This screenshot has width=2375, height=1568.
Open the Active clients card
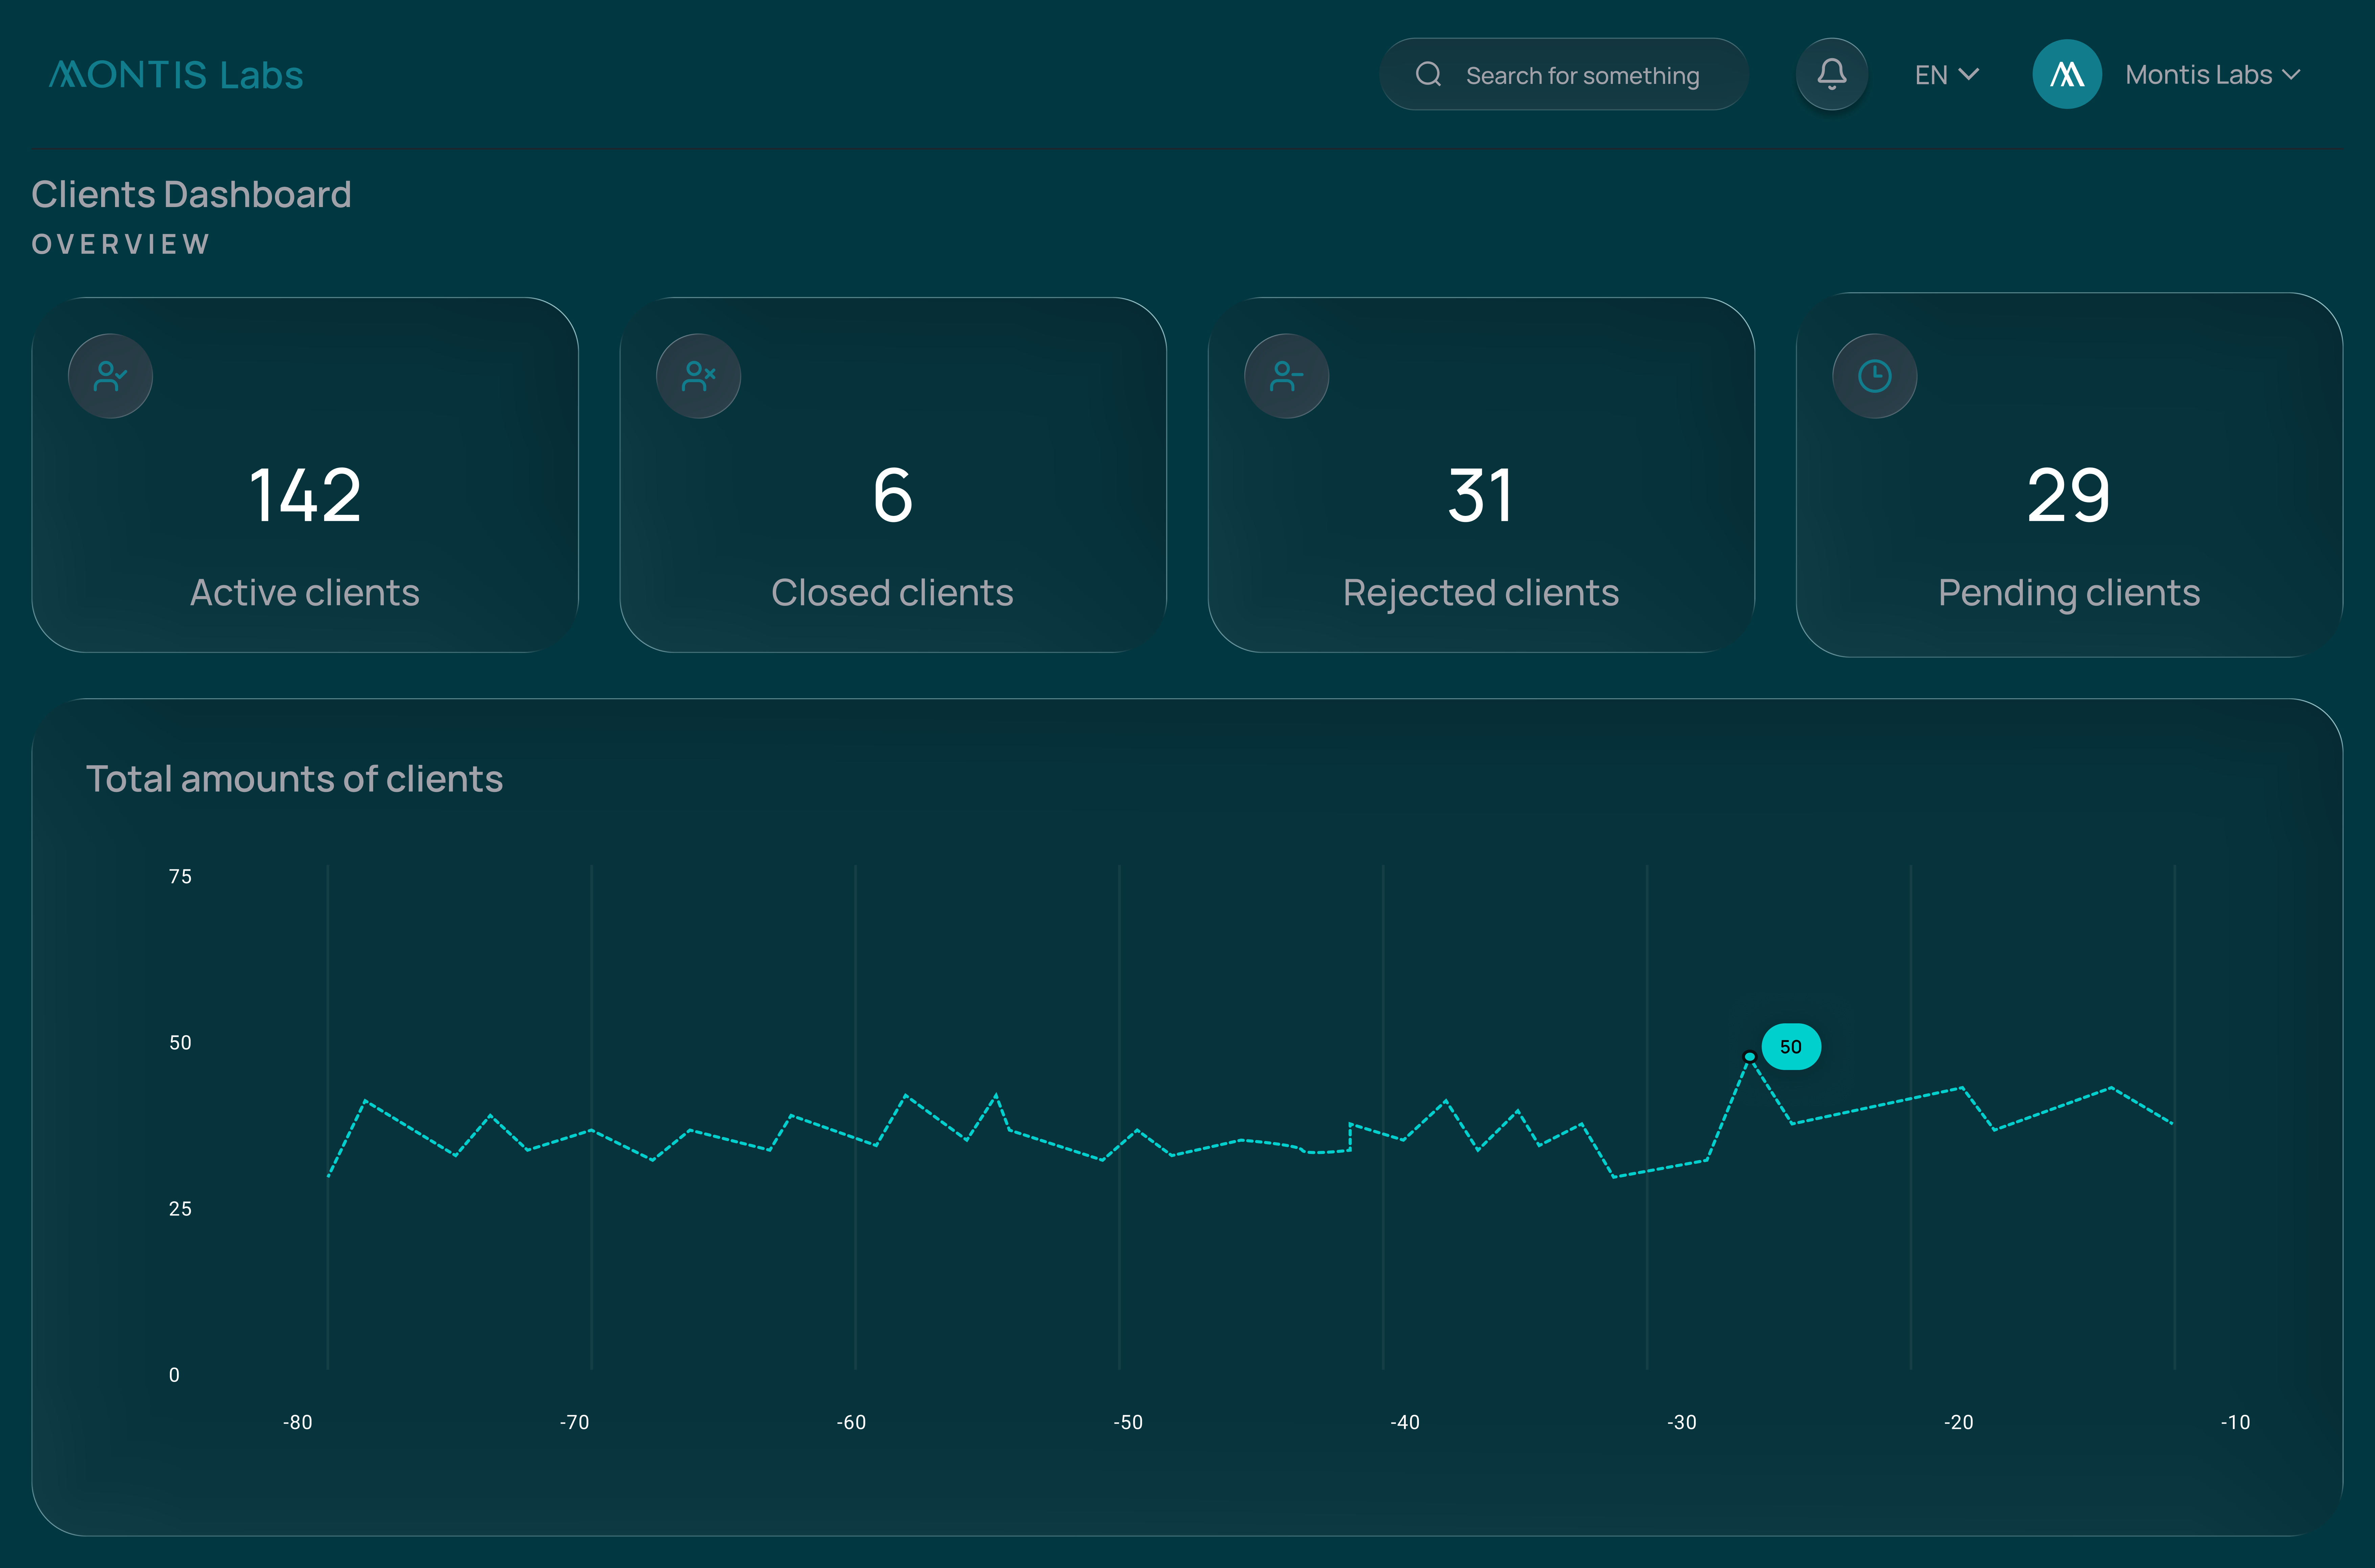(305, 475)
